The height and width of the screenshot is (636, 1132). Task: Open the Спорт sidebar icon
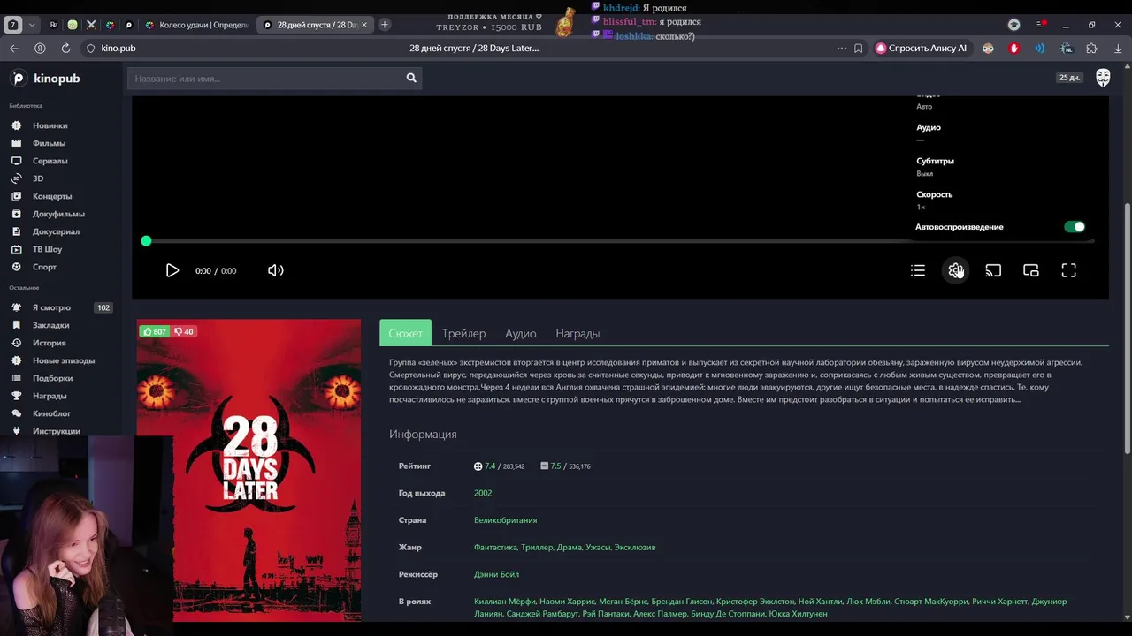point(16,267)
